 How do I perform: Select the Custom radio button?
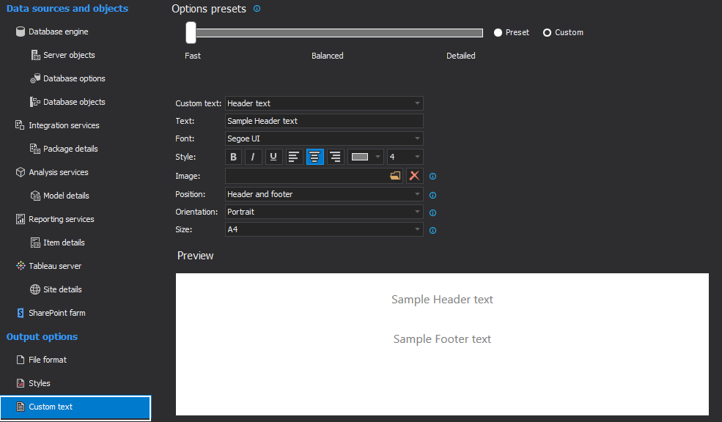(547, 32)
